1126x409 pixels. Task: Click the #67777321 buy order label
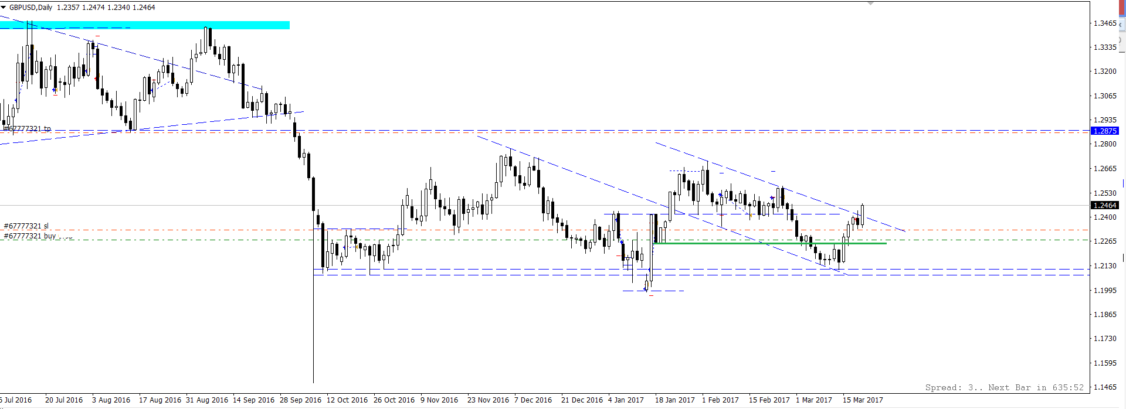point(30,236)
